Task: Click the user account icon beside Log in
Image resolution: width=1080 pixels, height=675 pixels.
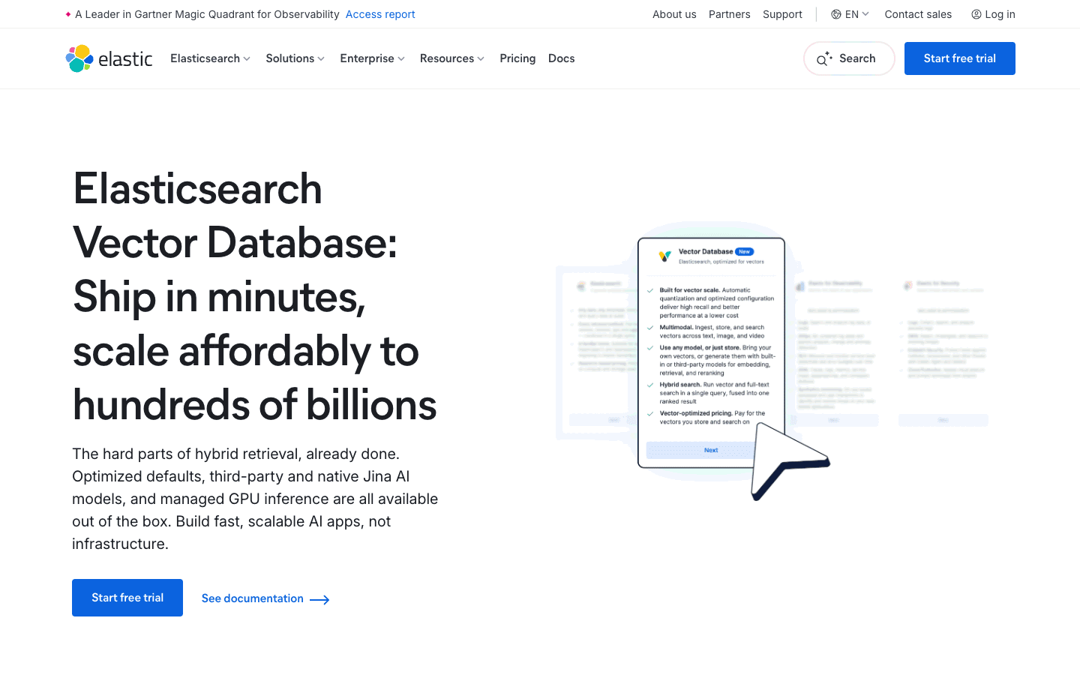Action: click(976, 14)
